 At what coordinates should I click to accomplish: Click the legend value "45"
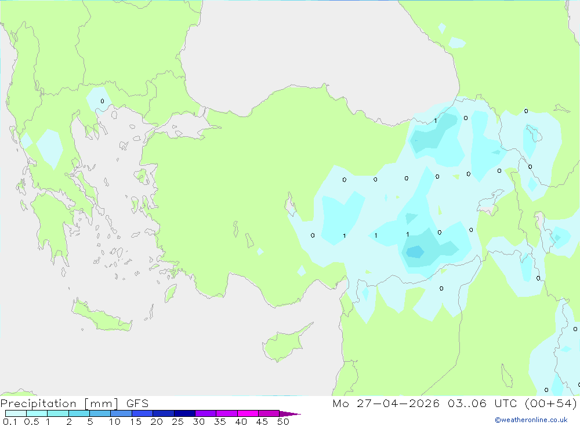pos(262,422)
